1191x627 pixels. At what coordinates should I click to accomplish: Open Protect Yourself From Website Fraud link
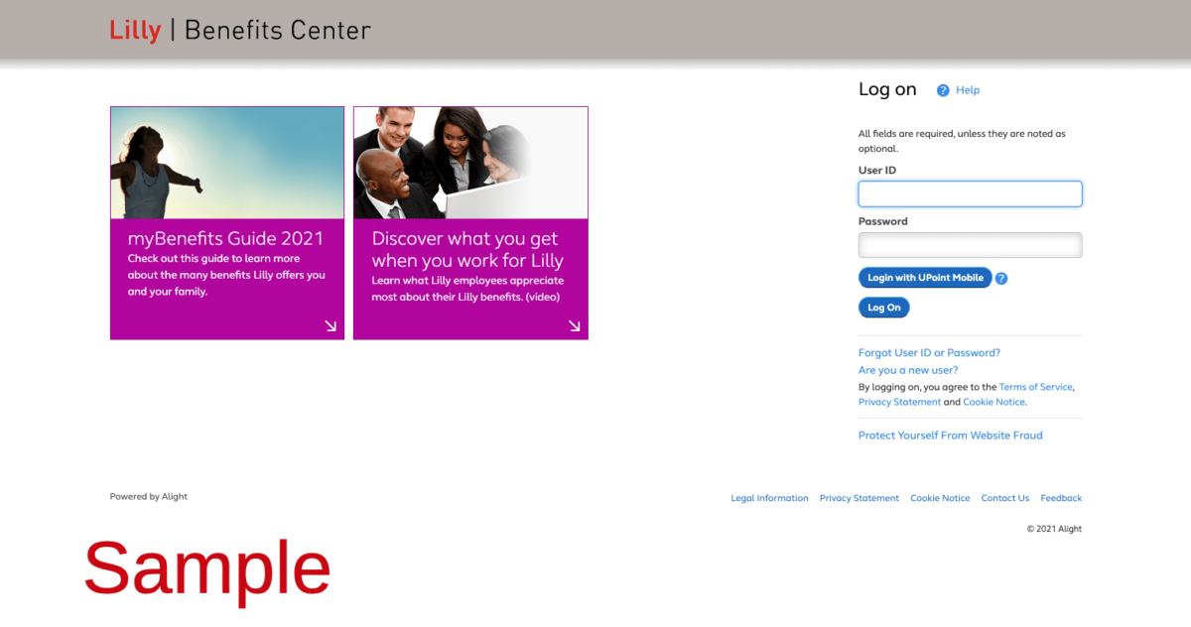tap(950, 436)
